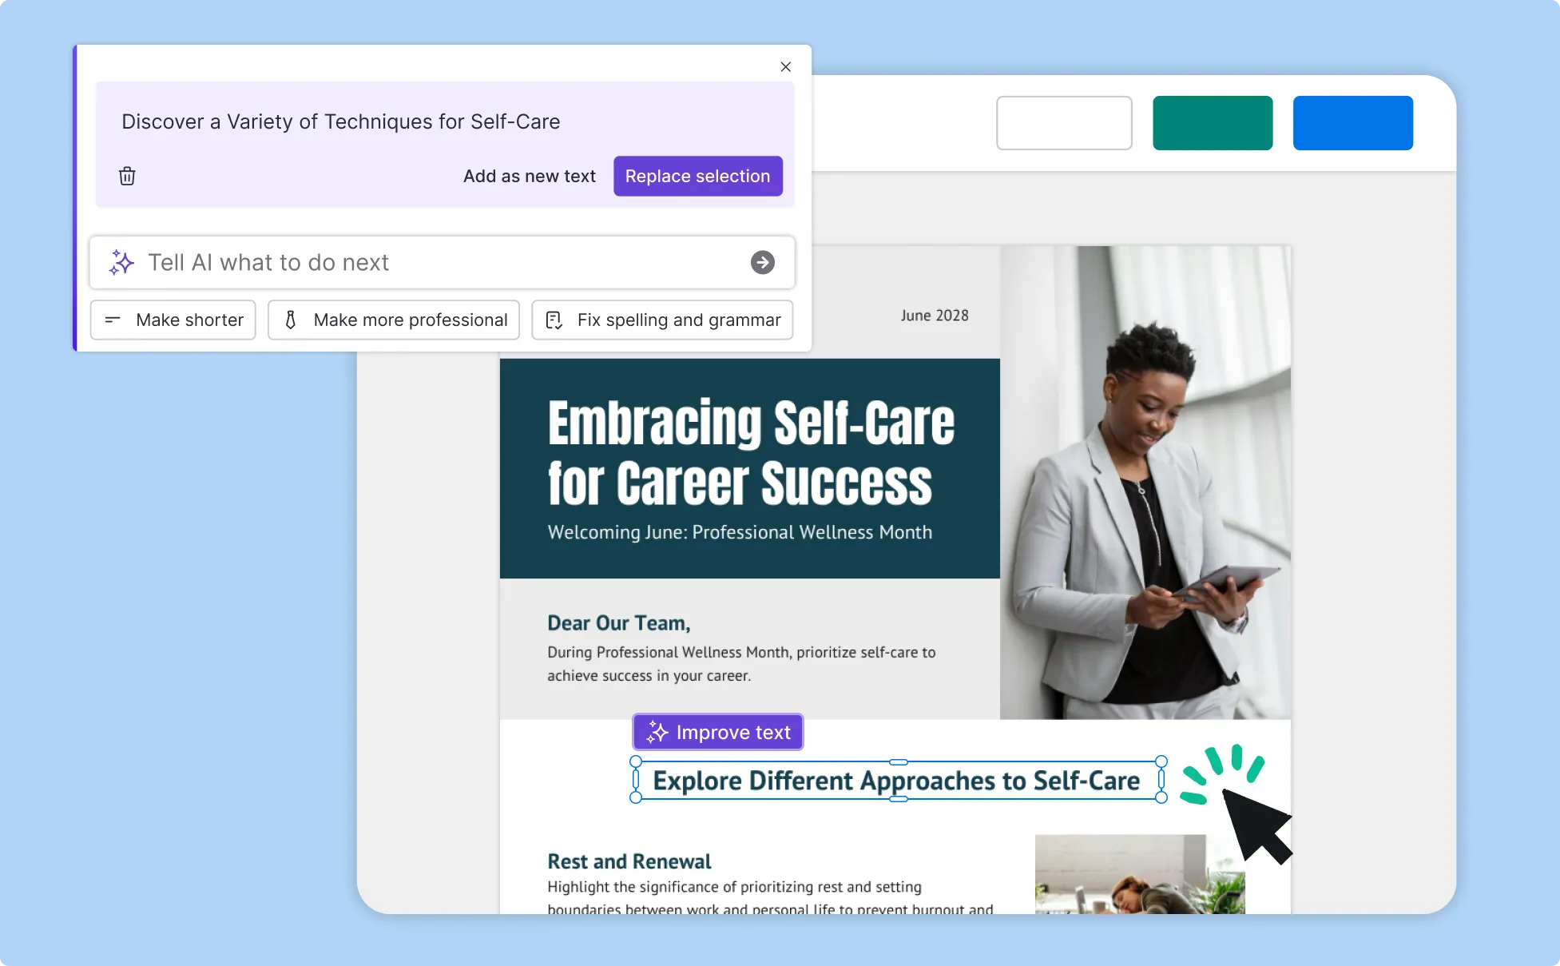Click Tell AI what to do next field
Screen dimensions: 1560x966
tap(441, 262)
